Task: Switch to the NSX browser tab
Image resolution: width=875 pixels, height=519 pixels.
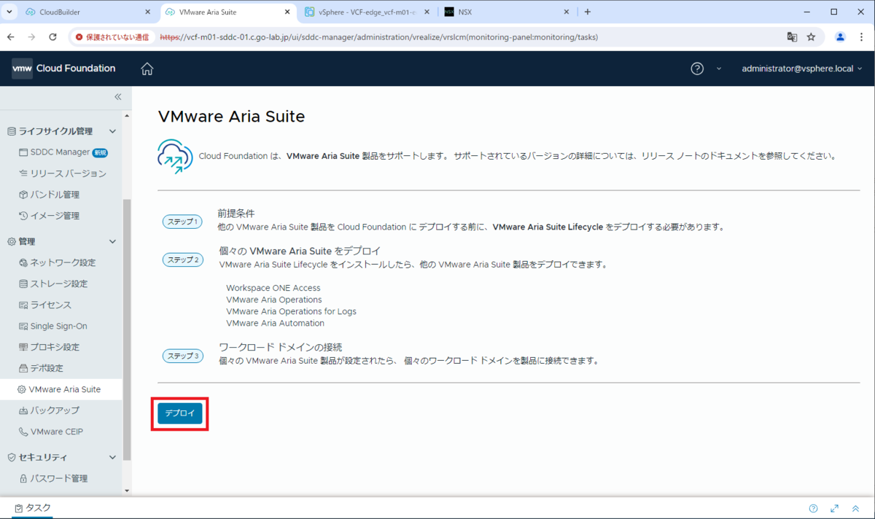Action: click(x=507, y=12)
